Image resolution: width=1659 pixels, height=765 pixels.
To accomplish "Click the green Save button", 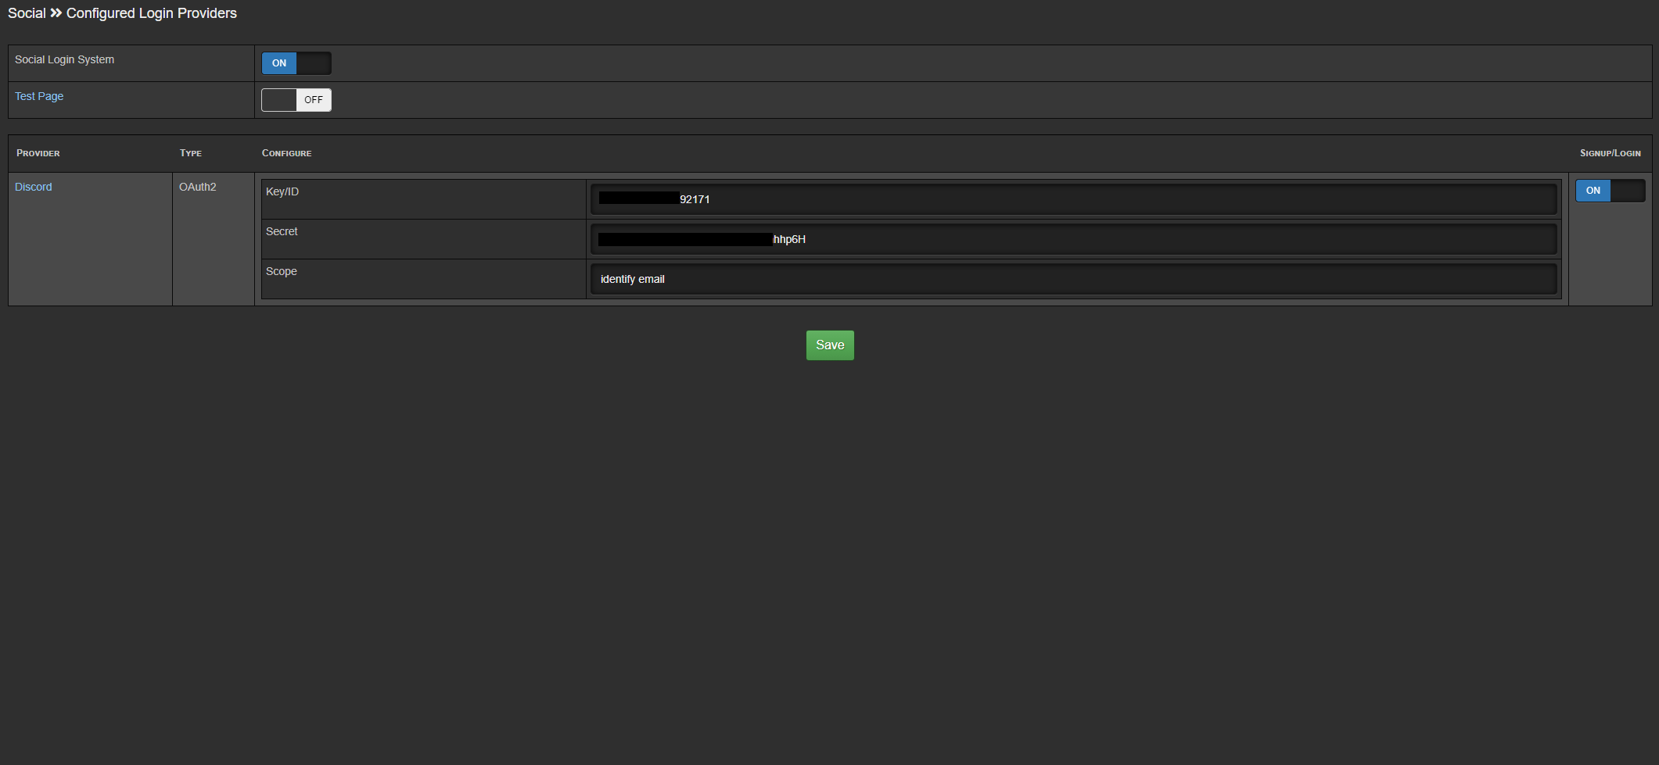I will 829,345.
